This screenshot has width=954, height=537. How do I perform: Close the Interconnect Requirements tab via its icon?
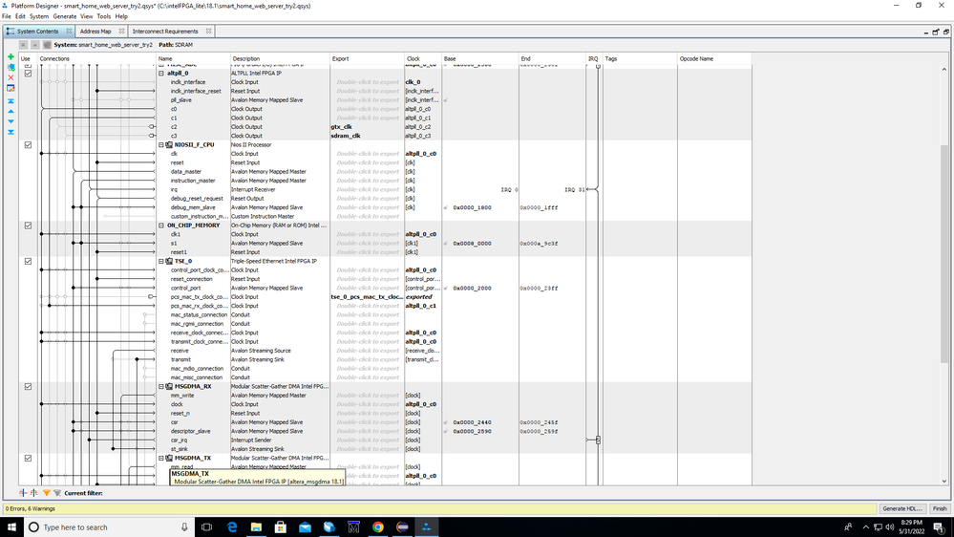tap(209, 31)
